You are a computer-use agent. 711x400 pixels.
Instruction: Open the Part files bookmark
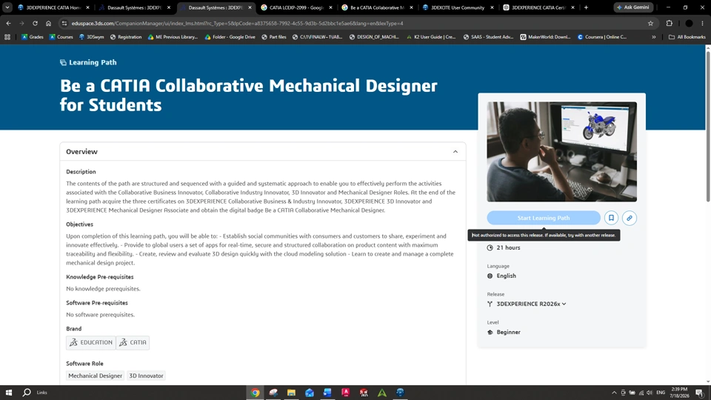tap(273, 37)
